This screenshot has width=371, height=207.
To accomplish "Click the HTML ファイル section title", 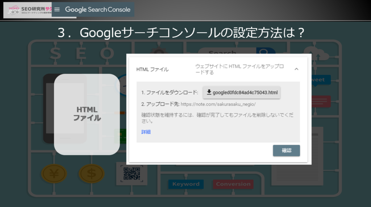I will point(153,69).
